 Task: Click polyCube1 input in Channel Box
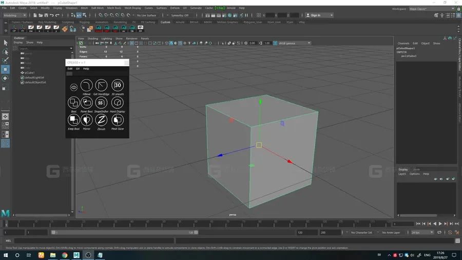pos(409,55)
